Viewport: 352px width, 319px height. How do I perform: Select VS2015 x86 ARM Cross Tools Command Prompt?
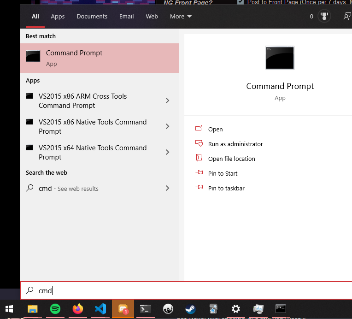(x=100, y=100)
